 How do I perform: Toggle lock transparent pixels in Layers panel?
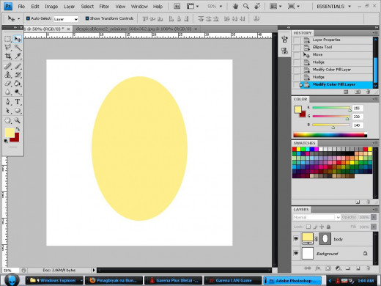tap(308, 227)
